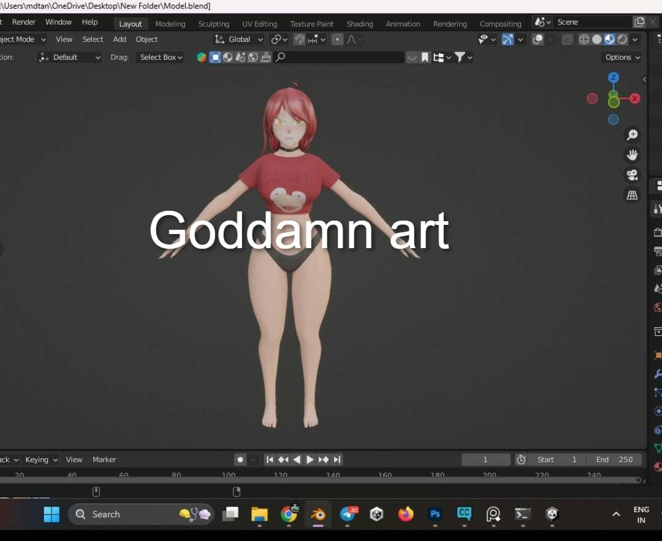662x541 pixels.
Task: Click Marker in the timeline header
Action: pos(104,460)
